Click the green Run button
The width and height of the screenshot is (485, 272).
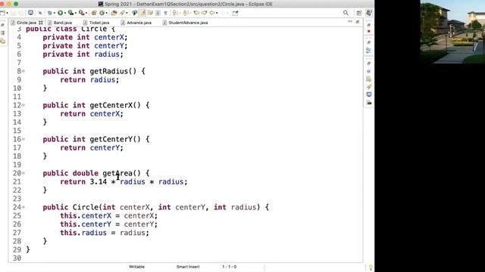coord(61,13)
